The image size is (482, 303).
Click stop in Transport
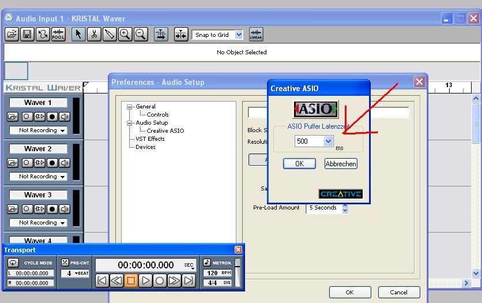(x=131, y=280)
